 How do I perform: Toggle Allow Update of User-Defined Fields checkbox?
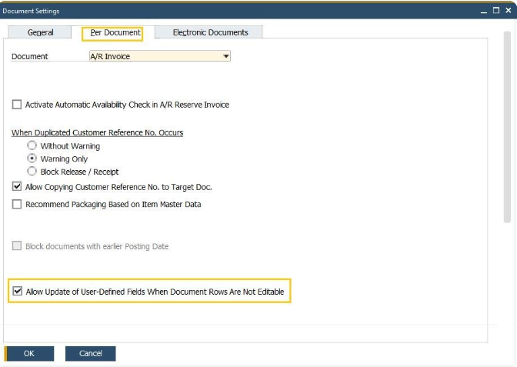tap(18, 292)
